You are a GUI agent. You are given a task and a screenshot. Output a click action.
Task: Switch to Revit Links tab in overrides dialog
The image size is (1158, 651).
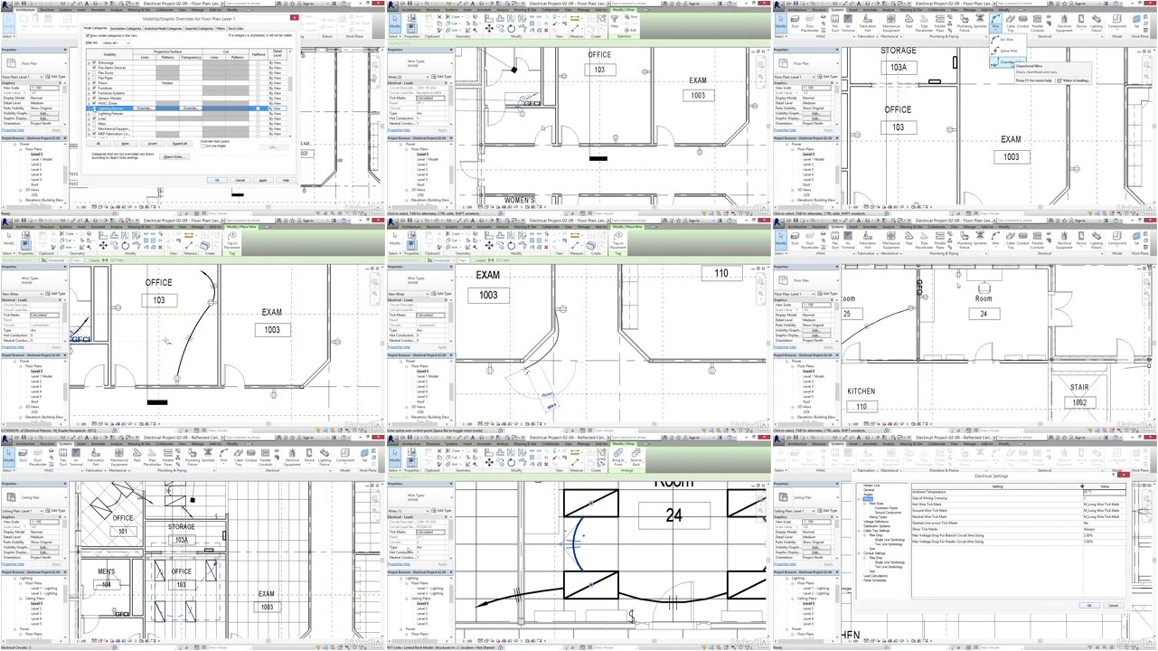click(235, 28)
